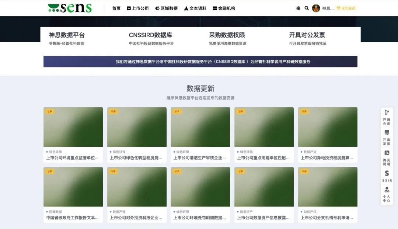This screenshot has width=398, height=229.
Task: Click the CNSSIRD service announcement banner
Action: click(200, 62)
